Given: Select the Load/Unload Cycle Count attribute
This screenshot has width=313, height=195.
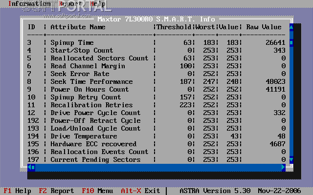Looking at the screenshot, I should pyautogui.click(x=95, y=128).
